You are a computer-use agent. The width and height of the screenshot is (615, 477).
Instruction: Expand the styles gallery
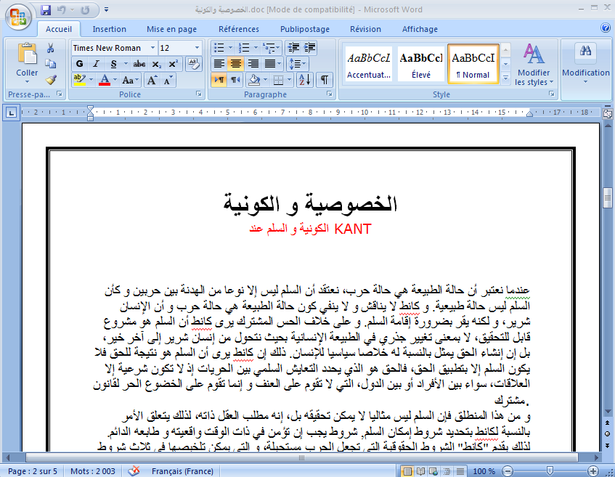point(505,78)
